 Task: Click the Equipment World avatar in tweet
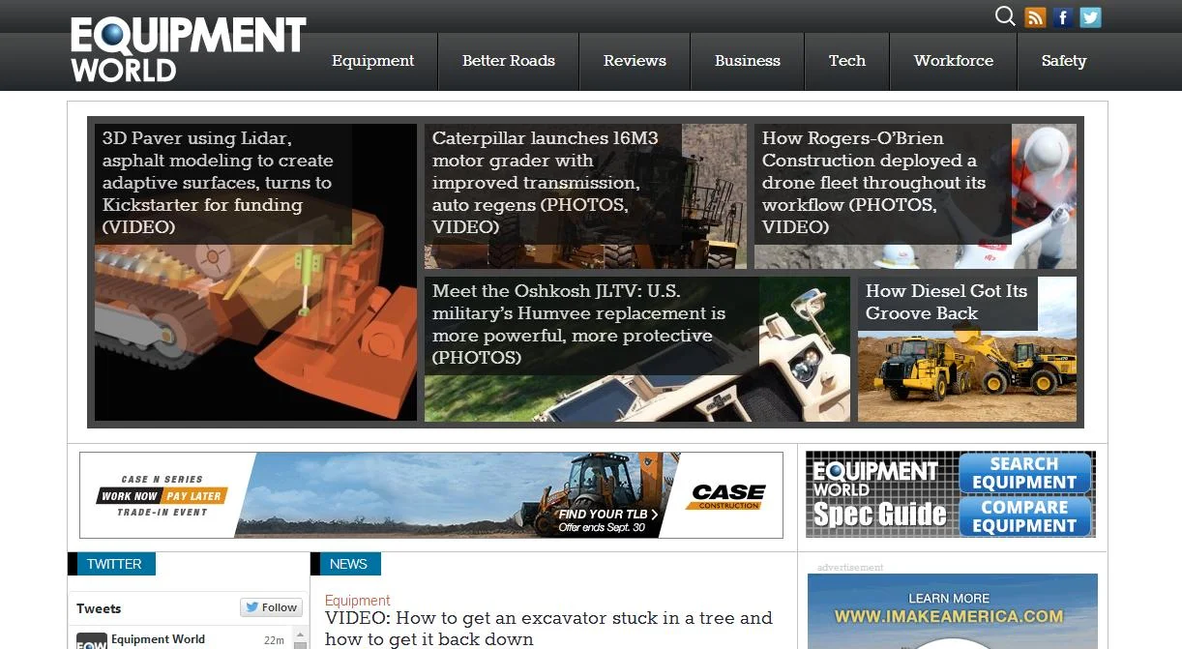click(90, 640)
